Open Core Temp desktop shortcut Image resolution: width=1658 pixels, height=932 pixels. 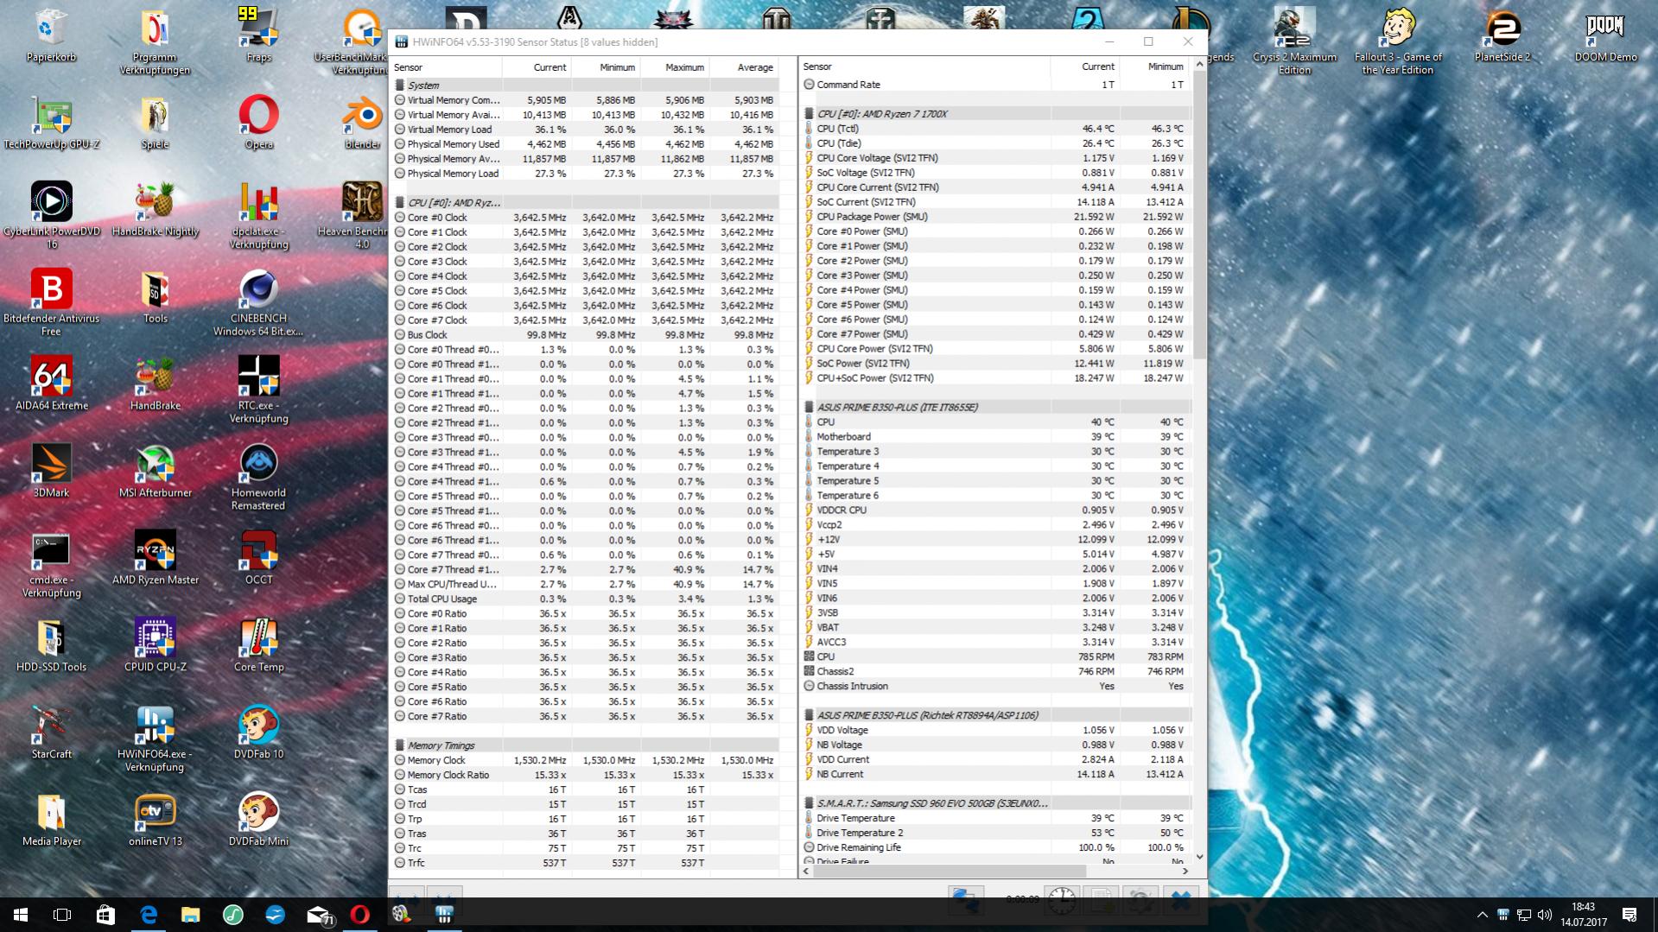coord(258,645)
